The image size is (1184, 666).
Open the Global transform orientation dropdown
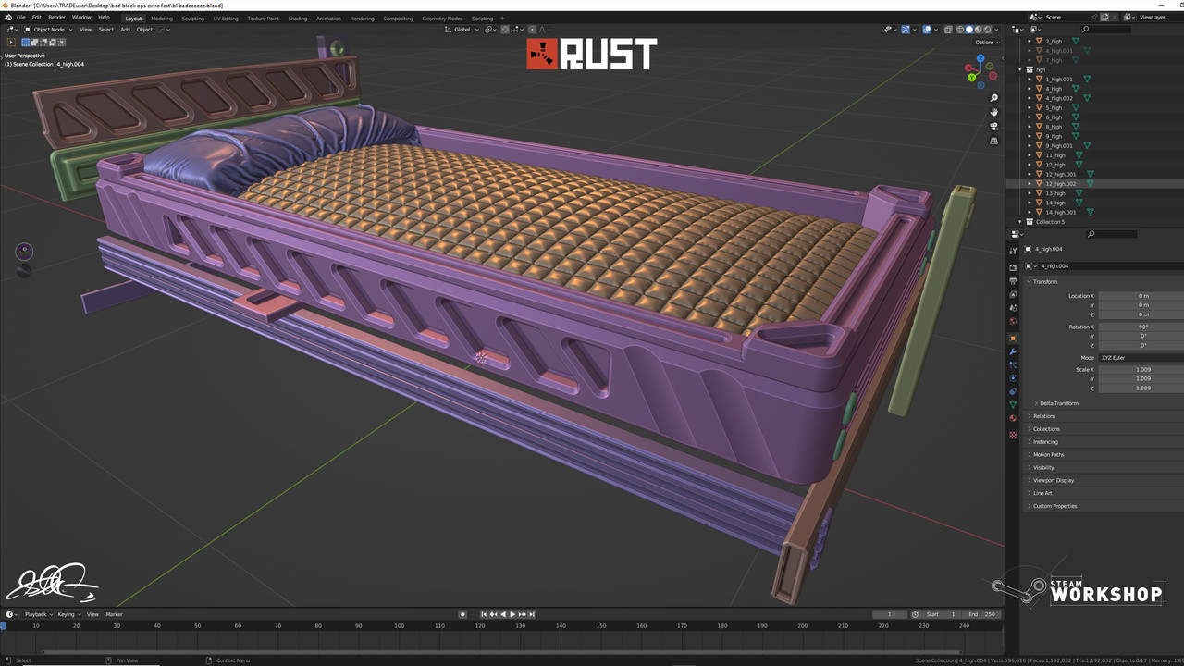point(462,30)
